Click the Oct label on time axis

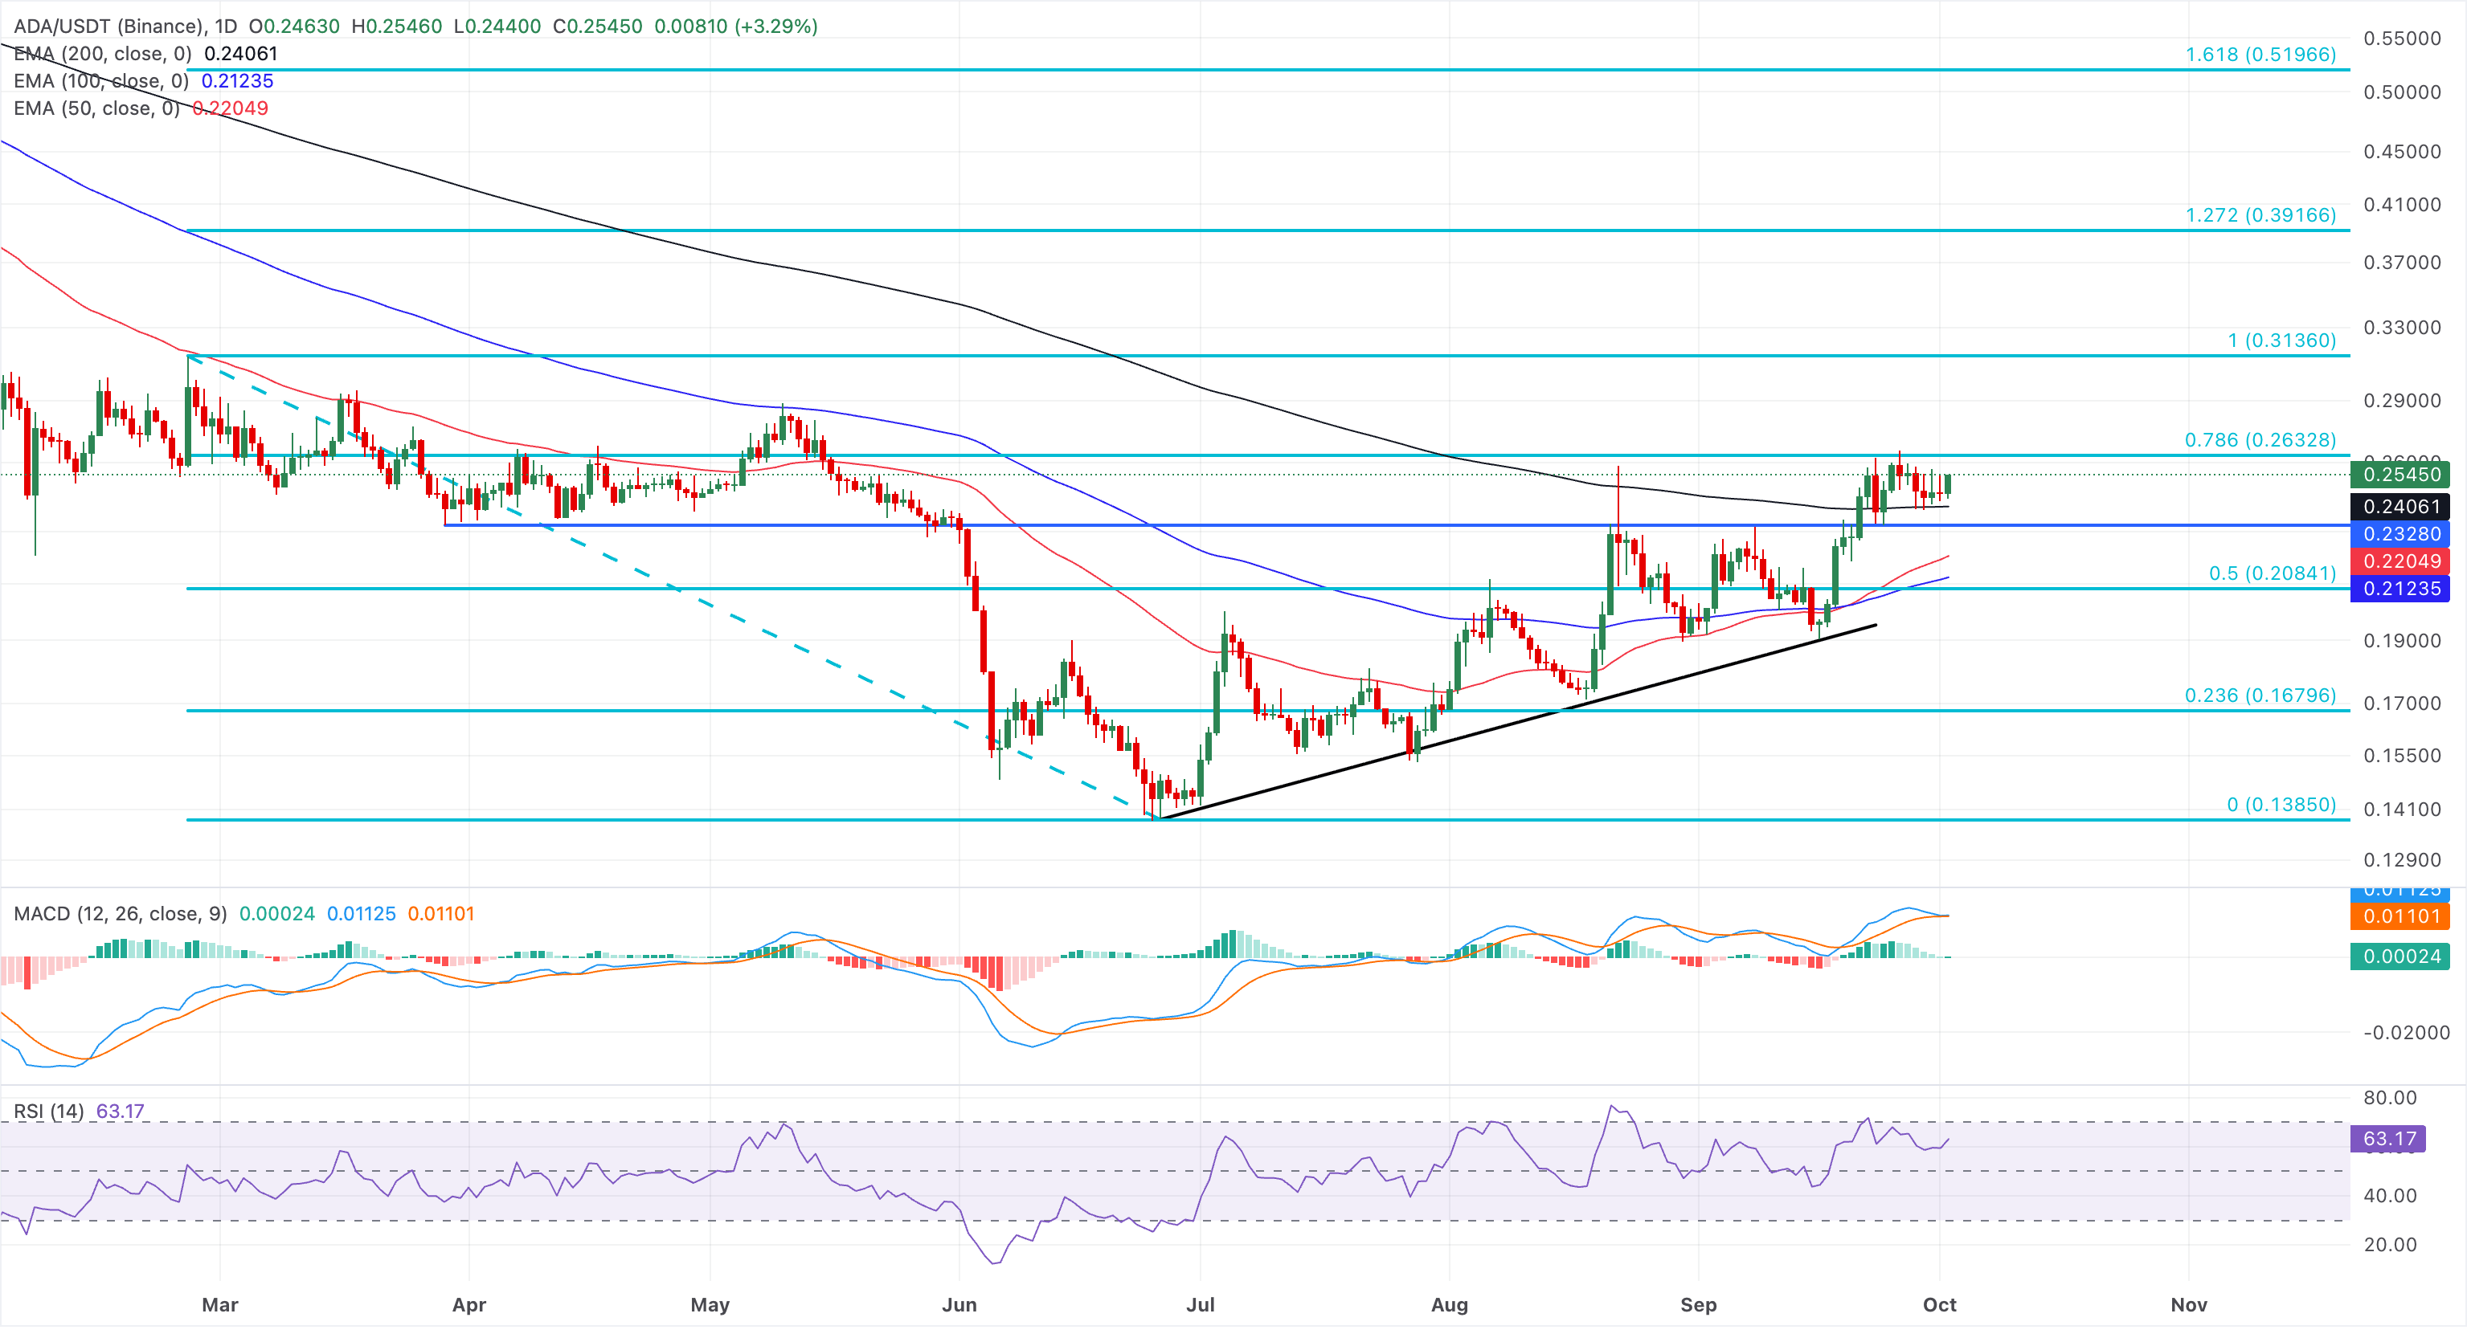click(x=1939, y=1305)
